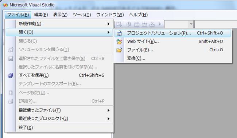Click the 開く submenu arrow
Screen dimensions: 237x138
108,32
